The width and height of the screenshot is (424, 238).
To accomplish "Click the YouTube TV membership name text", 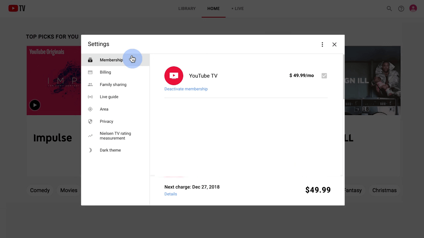I will 203,76.
